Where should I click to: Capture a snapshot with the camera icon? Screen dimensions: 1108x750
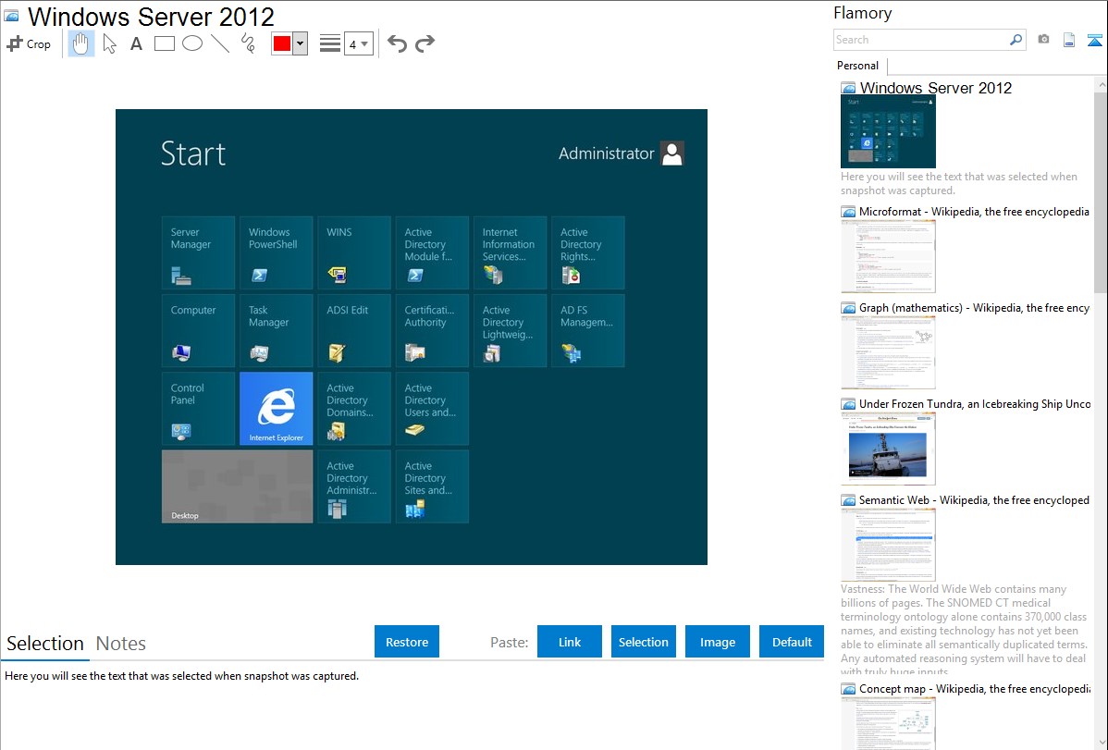click(x=1043, y=40)
